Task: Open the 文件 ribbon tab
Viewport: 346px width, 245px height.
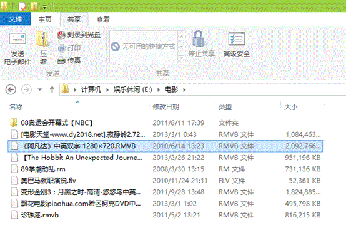Action: [x=15, y=19]
